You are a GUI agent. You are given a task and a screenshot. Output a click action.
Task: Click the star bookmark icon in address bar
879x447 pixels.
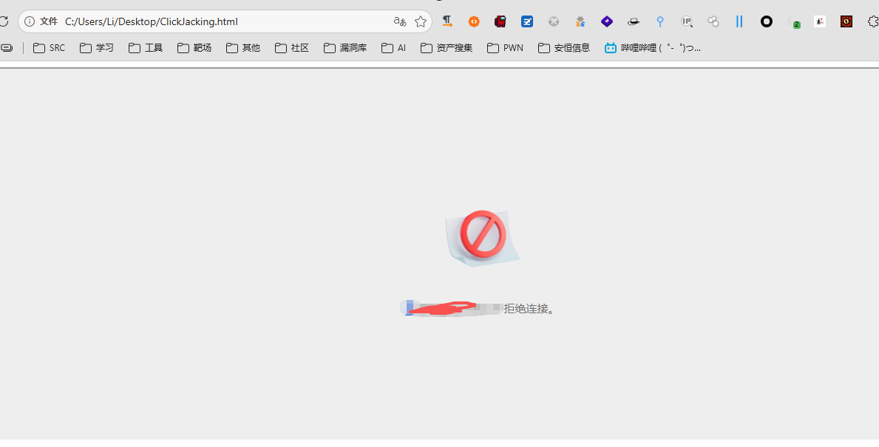421,22
